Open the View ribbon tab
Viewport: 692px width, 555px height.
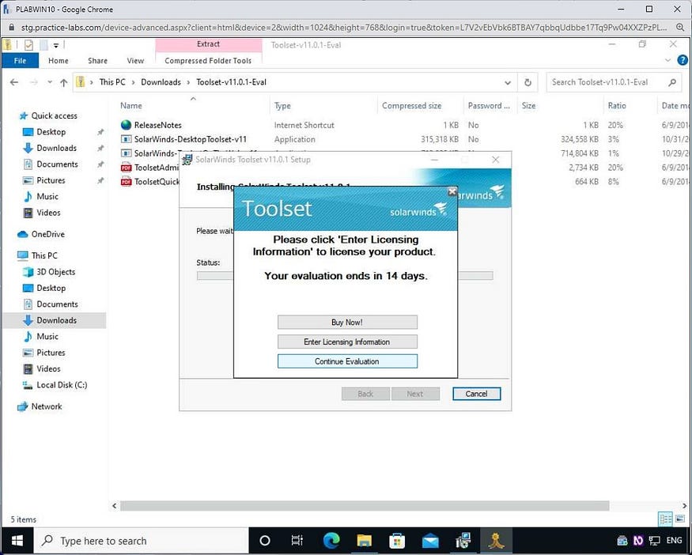tap(135, 61)
